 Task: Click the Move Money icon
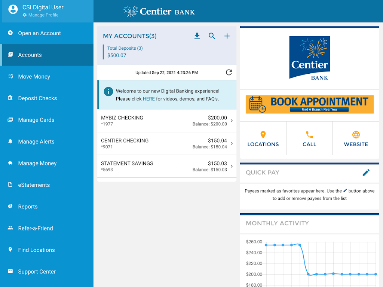coord(10,76)
